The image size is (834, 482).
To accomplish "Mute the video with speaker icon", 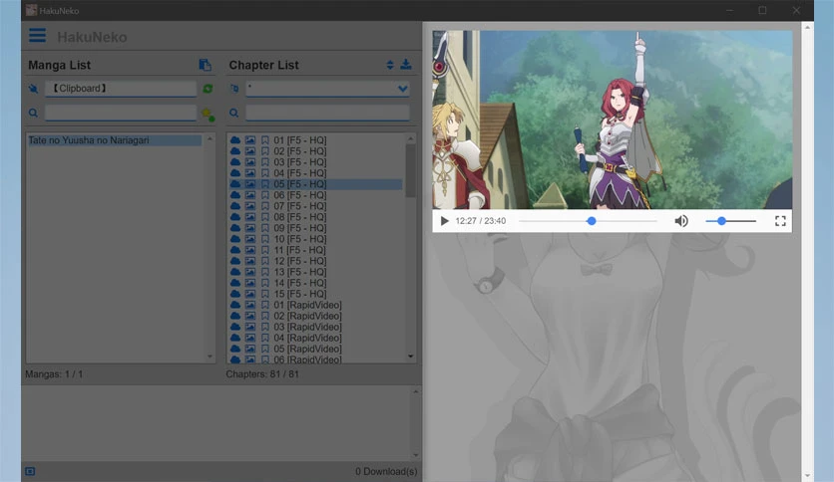I will 681,221.
